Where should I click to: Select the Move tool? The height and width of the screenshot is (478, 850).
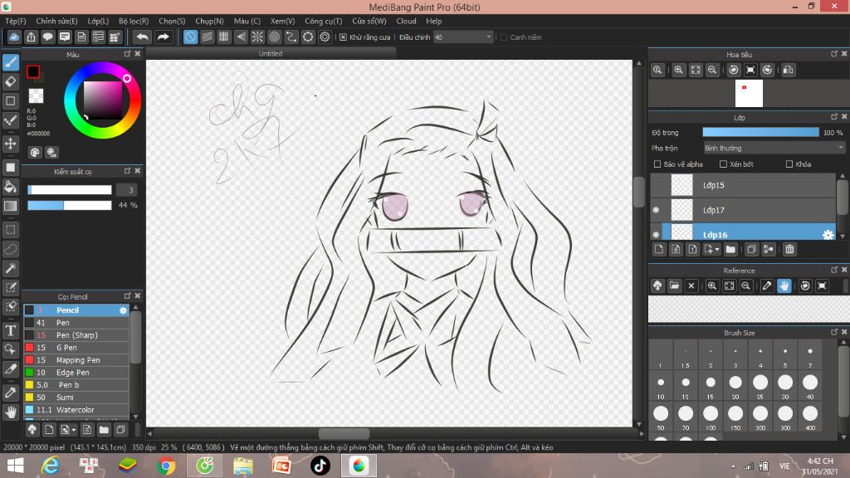(10, 144)
